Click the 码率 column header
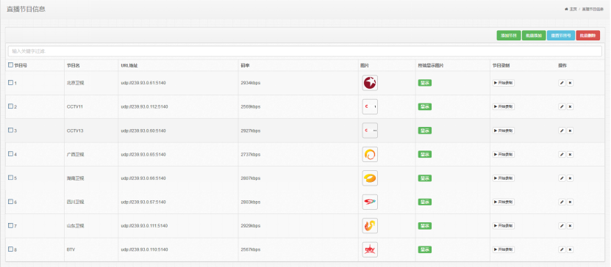The image size is (611, 267). tap(245, 66)
